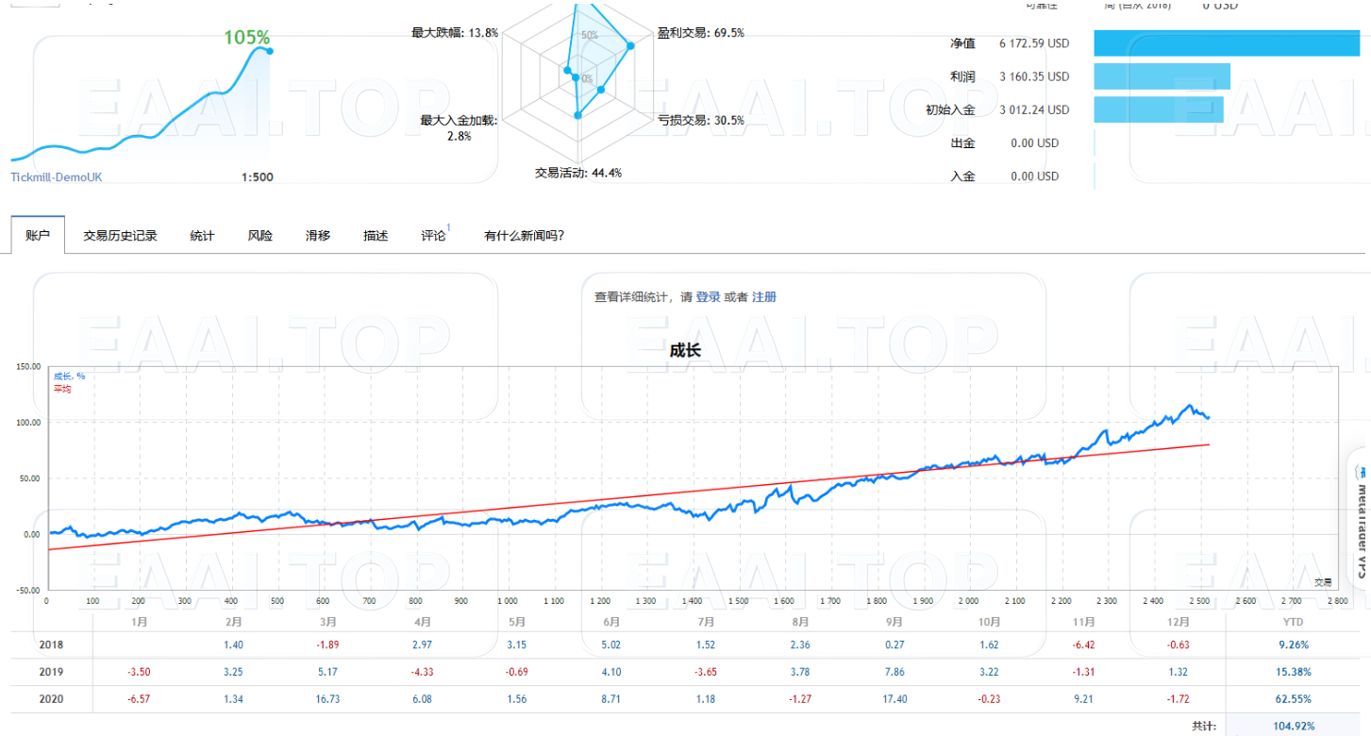View the 评论 tab with notification badge
1371x736 pixels.
click(433, 235)
